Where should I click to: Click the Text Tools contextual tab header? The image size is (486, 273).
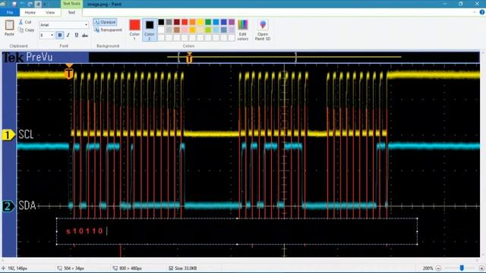point(71,4)
